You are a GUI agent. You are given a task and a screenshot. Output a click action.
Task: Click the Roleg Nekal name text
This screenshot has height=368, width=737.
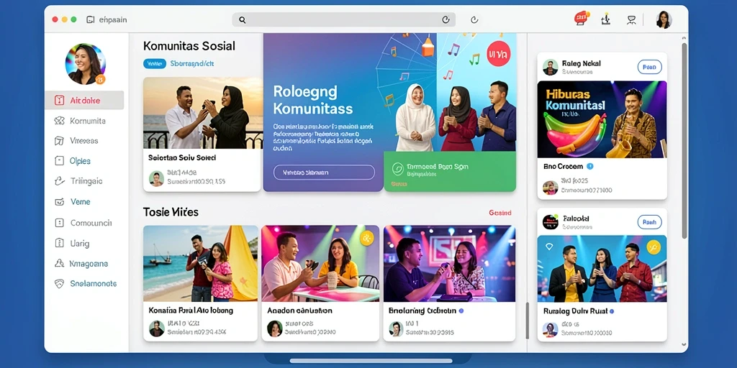coord(582,63)
